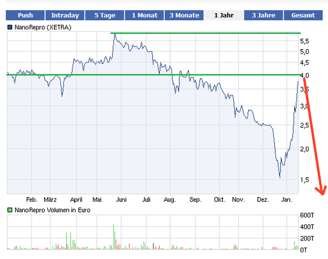This screenshot has height=259, width=328.
Task: Show the Gesamt full history tab
Action: click(x=303, y=15)
